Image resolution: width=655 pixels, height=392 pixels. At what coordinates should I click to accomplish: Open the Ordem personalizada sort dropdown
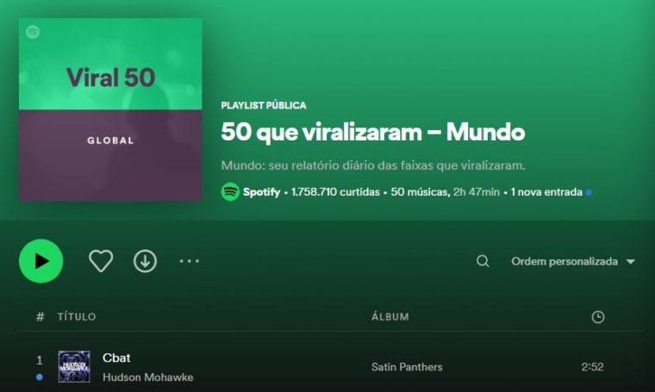coord(573,261)
